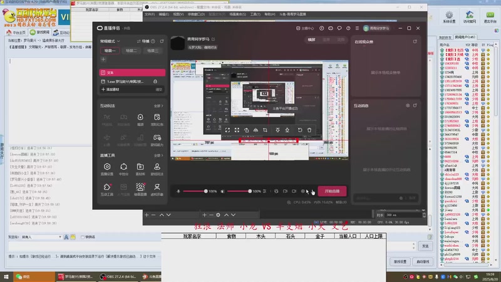Open the help question-mark icon in title bar
Image resolution: width=501 pixels, height=282 pixels.
pyautogui.click(x=348, y=28)
